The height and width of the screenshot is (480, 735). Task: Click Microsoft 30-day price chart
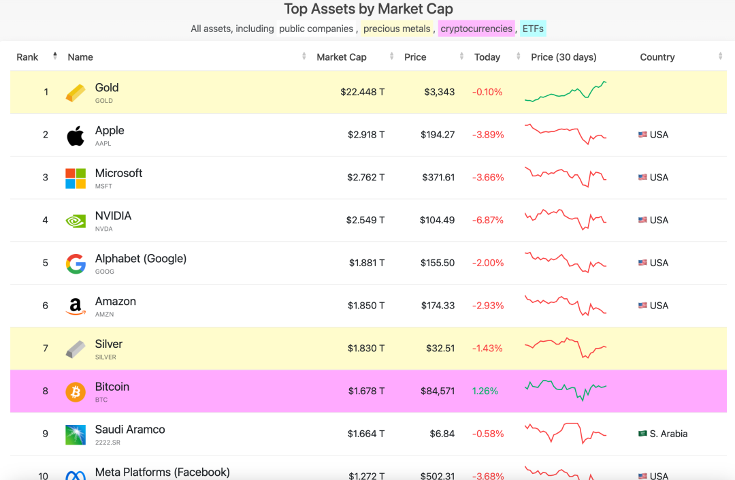coord(566,177)
